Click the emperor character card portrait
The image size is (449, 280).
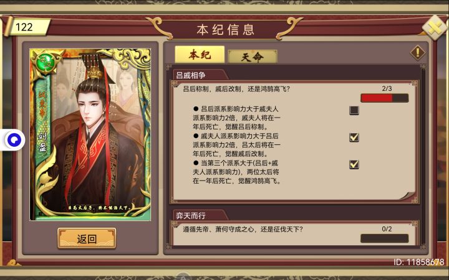pos(90,134)
